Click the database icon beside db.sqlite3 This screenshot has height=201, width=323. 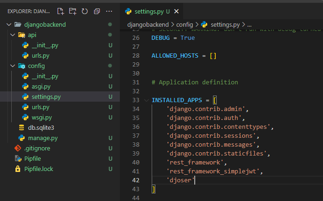[x=22, y=127]
